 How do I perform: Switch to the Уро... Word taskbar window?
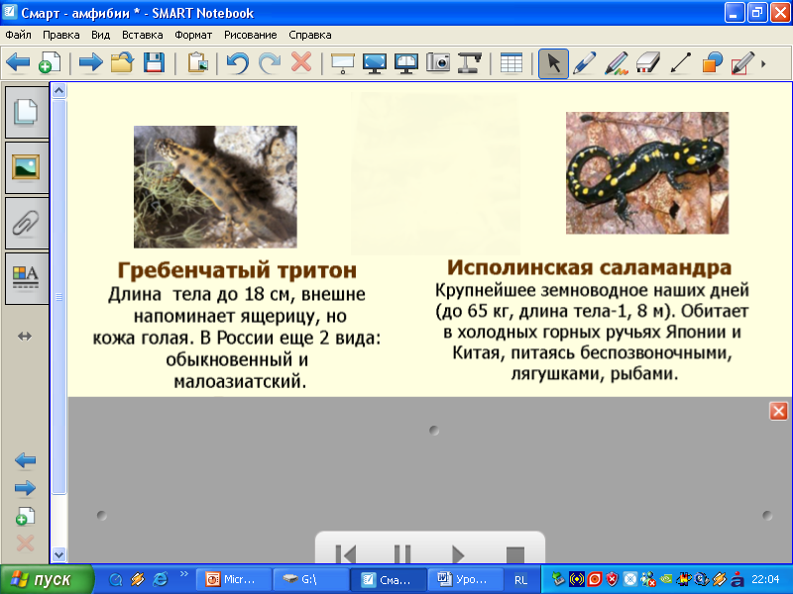point(466,579)
